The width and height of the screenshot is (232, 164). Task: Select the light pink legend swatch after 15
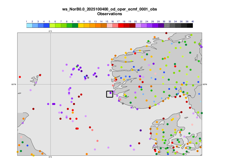pos(109,26)
